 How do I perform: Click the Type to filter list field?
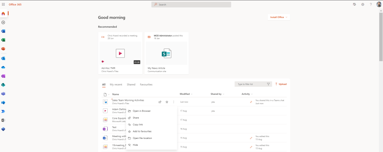[x=251, y=84]
